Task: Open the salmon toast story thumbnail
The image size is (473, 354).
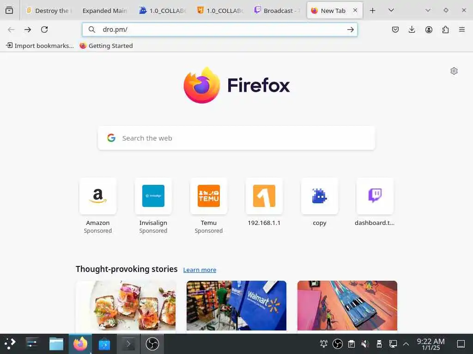Action: pyautogui.click(x=126, y=306)
